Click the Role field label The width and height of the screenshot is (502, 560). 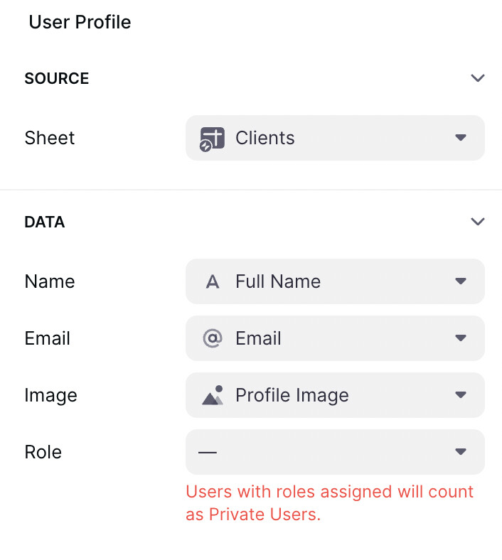click(x=43, y=452)
